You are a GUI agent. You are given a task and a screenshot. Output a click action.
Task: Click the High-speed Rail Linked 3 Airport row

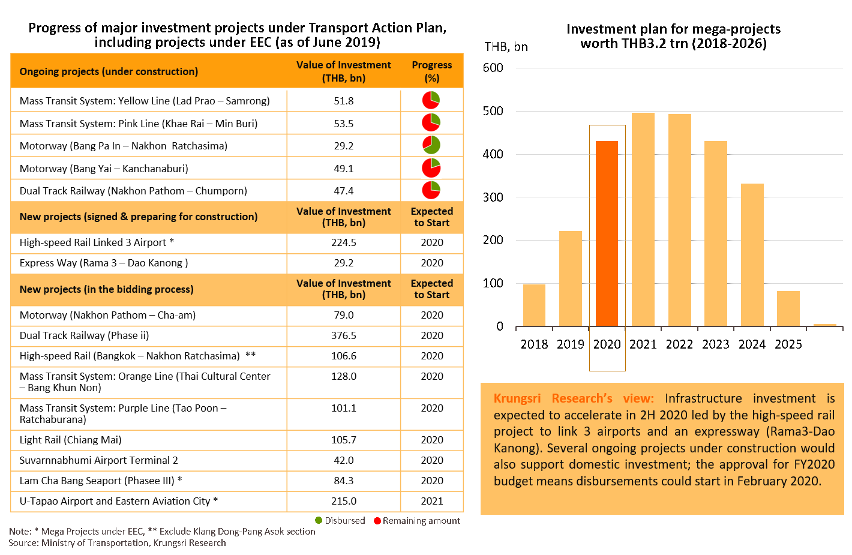(x=97, y=242)
